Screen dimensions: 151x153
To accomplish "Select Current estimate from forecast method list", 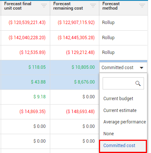I will point(120,110).
